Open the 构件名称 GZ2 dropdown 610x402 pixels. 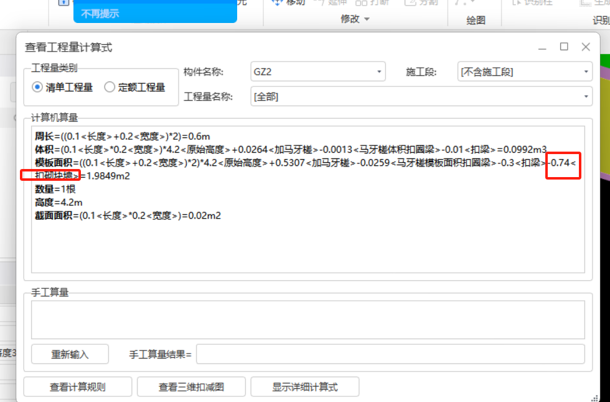pos(318,72)
